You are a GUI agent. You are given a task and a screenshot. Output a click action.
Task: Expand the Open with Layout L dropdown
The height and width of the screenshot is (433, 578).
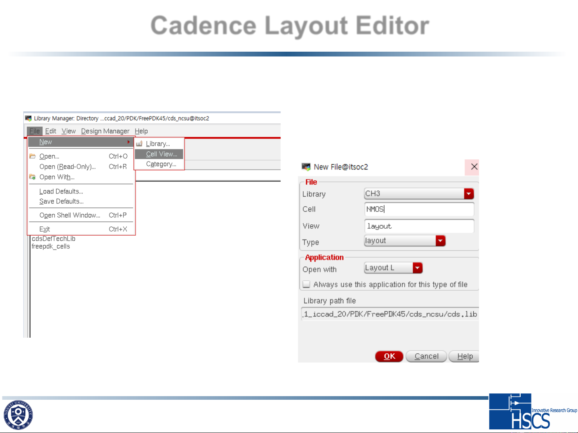click(417, 268)
